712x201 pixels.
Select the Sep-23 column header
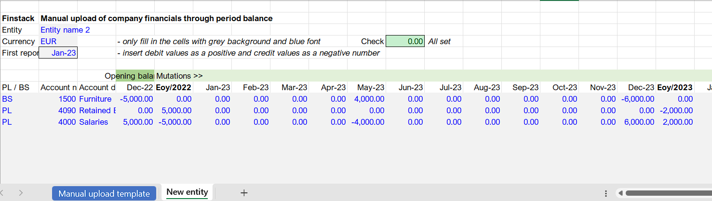(x=521, y=87)
